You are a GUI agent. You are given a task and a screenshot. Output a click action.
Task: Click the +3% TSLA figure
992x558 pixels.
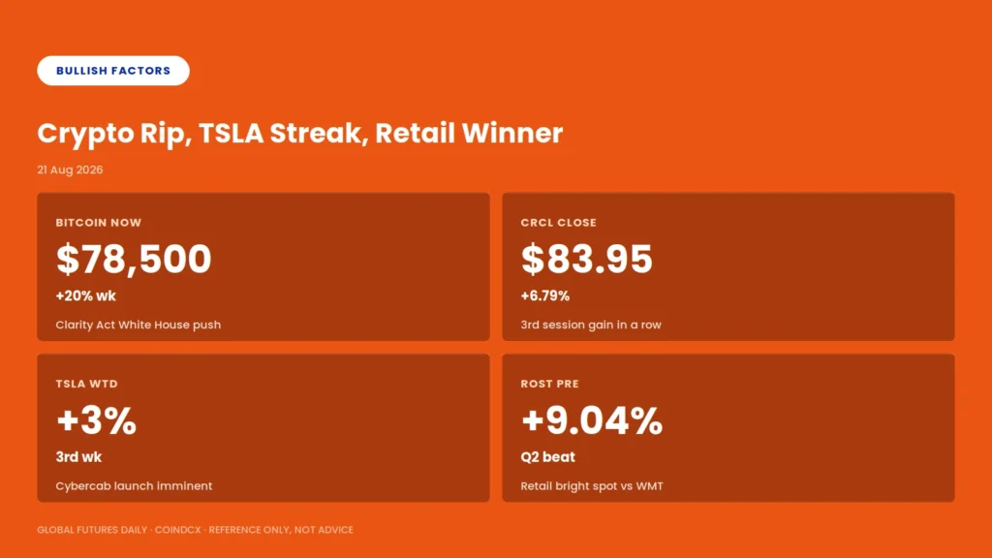[x=96, y=420]
